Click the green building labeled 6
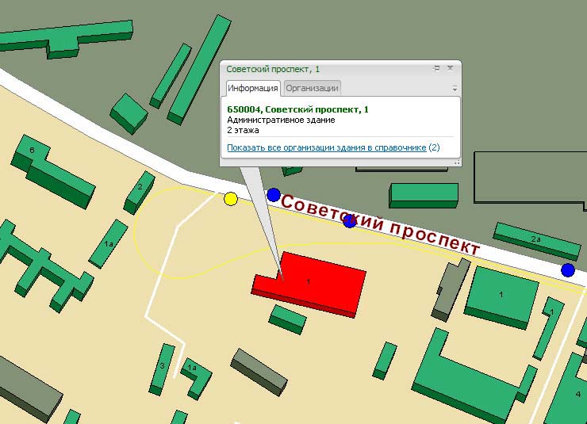The image size is (587, 424). point(52,171)
